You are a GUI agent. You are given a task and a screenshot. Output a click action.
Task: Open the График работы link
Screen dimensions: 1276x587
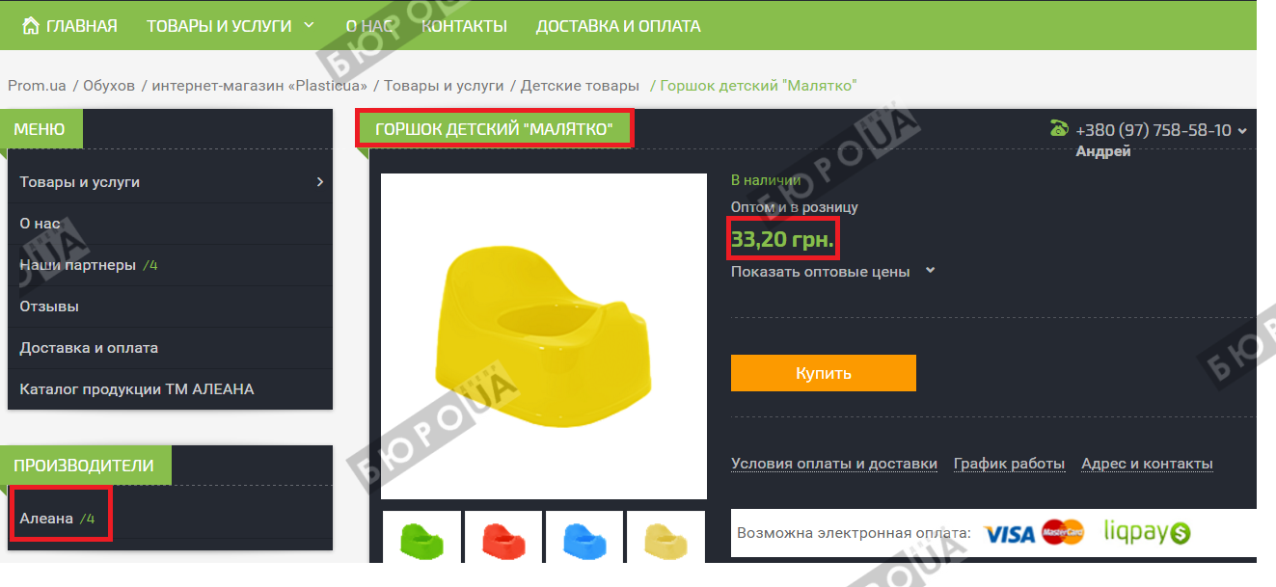click(1009, 464)
